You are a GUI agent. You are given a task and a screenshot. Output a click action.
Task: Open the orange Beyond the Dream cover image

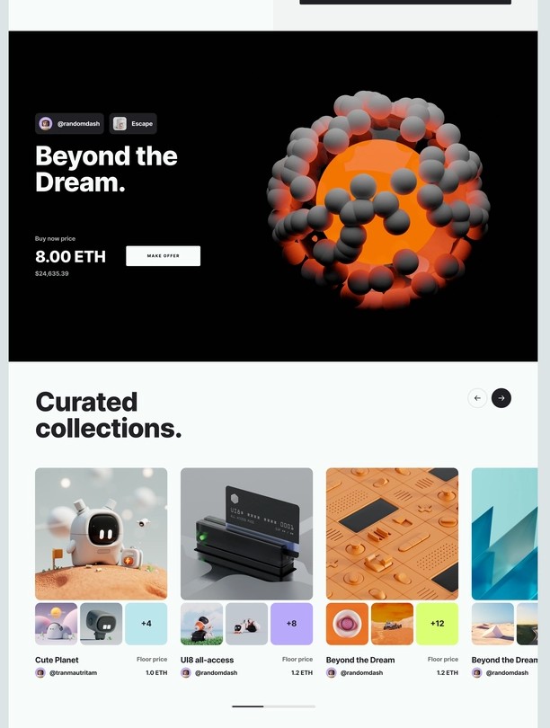[392, 534]
